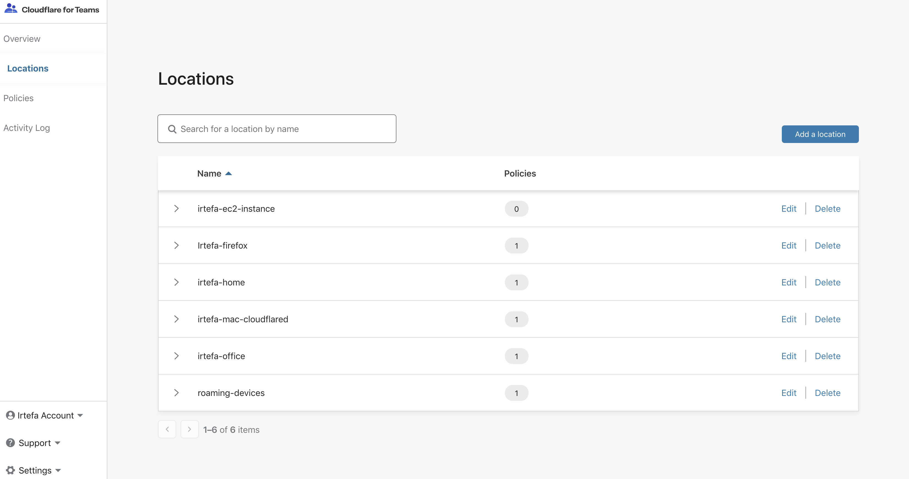This screenshot has width=909, height=479.
Task: Expand the irtefa-ec2-instance row
Action: [x=177, y=208]
